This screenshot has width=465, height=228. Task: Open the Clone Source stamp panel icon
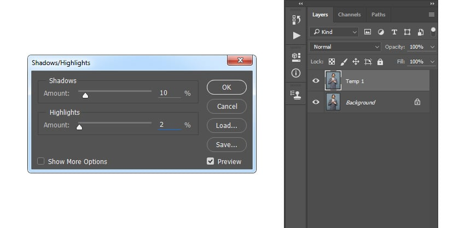(x=296, y=95)
